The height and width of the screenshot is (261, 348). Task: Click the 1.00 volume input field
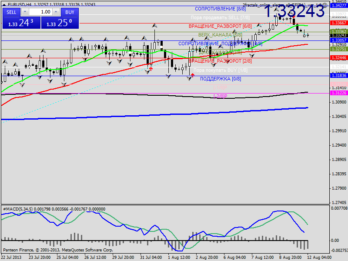pyautogui.click(x=41, y=12)
